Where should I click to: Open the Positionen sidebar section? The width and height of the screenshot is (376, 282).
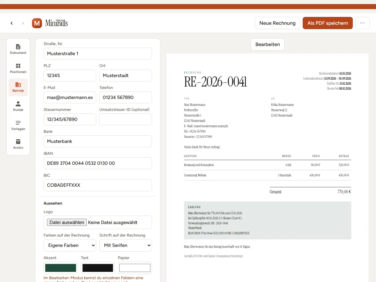tap(18, 68)
